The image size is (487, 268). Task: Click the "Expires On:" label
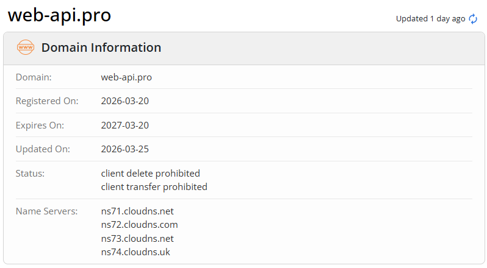point(40,125)
